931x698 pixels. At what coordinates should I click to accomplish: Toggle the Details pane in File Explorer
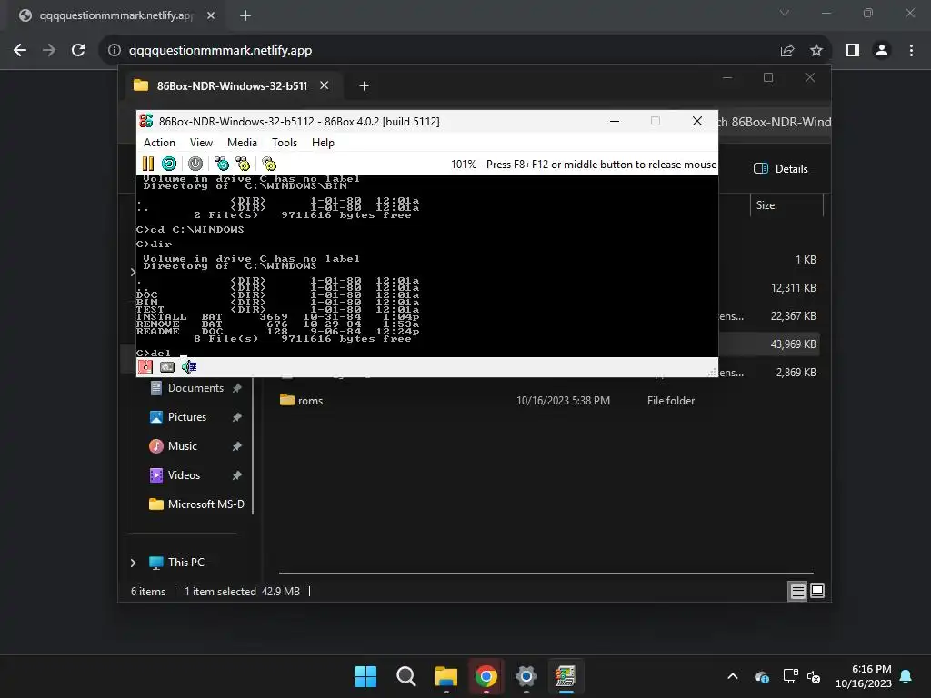pos(781,168)
